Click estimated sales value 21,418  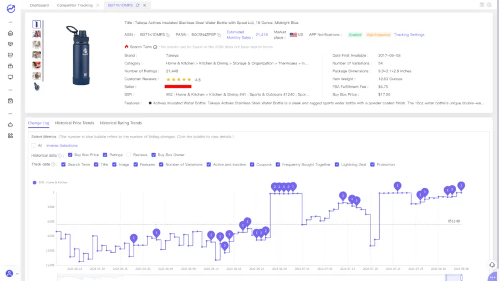pos(262,35)
